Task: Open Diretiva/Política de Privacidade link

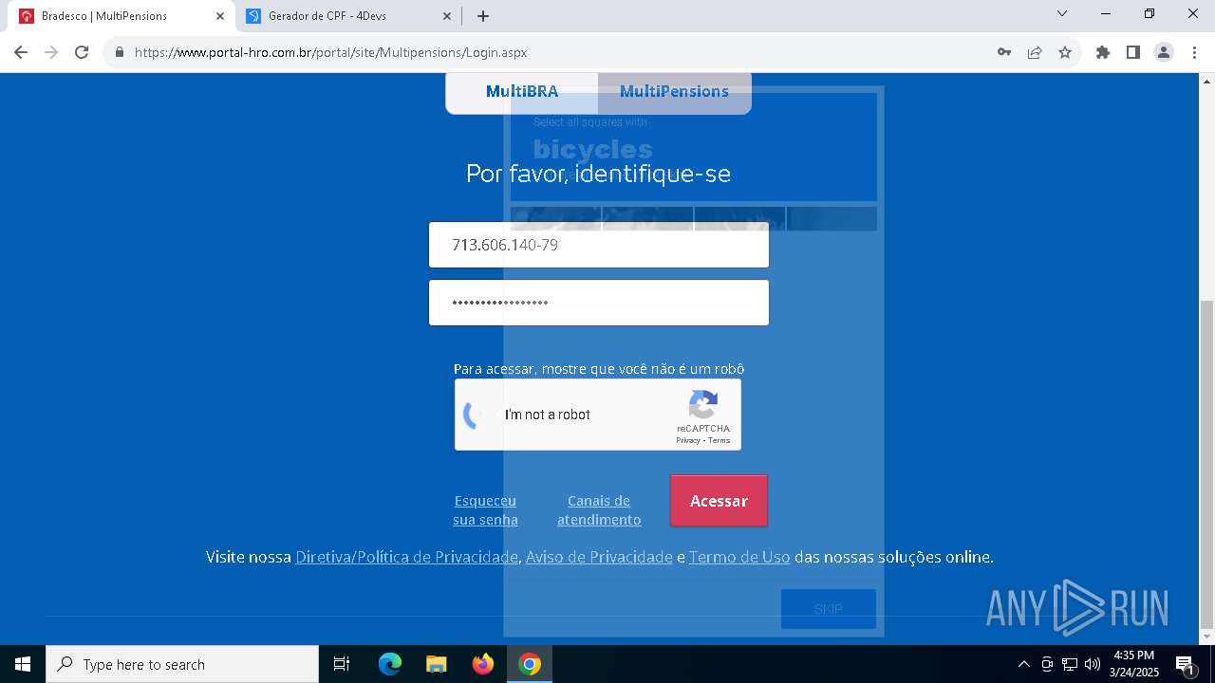Action: tap(406, 557)
